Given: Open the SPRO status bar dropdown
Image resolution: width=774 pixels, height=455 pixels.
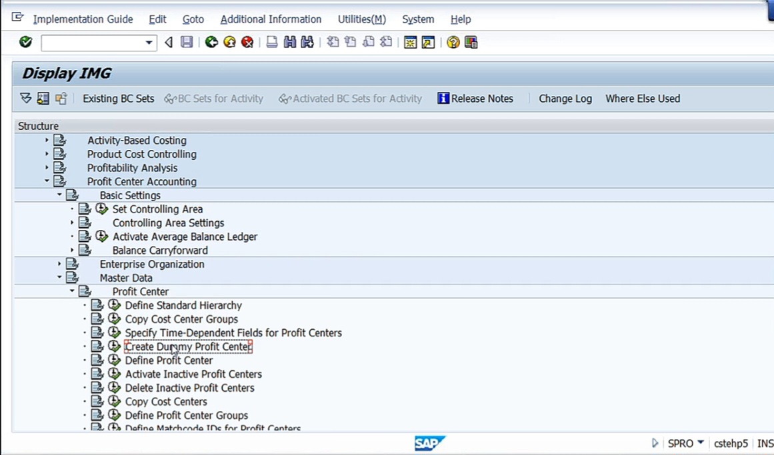Looking at the screenshot, I should (x=701, y=442).
